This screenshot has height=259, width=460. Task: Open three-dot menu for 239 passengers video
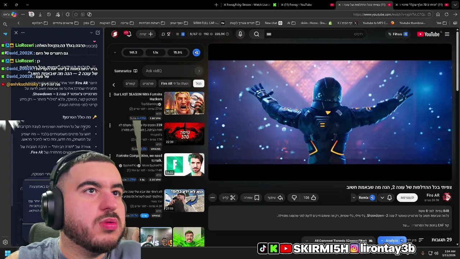110,125
